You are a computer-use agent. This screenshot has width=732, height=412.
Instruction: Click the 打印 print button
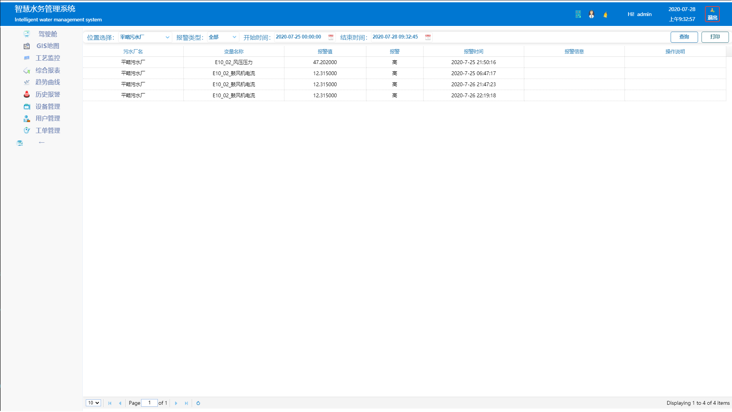coord(715,37)
